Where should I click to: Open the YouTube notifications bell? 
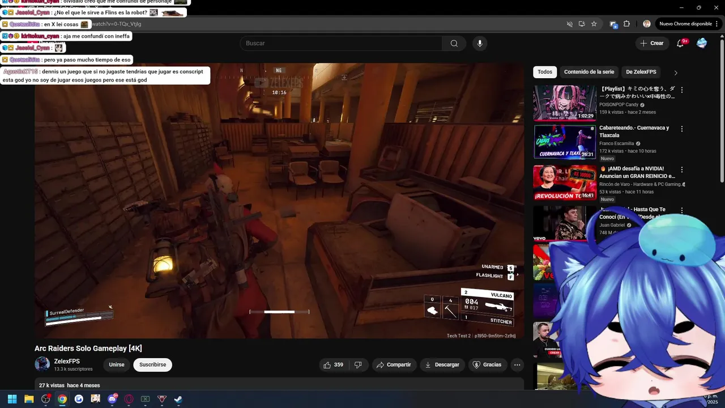coord(681,43)
